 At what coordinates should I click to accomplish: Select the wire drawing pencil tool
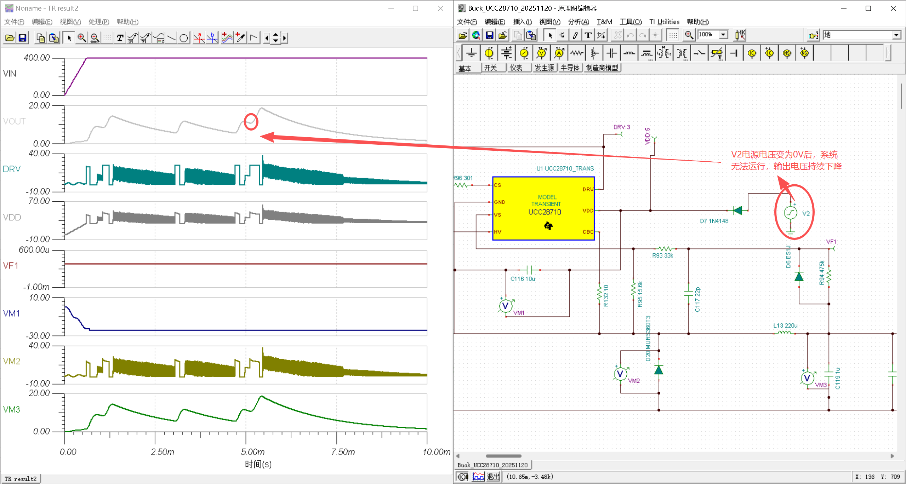pos(575,35)
